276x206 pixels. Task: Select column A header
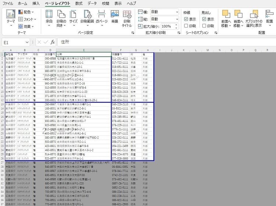tap(11, 50)
